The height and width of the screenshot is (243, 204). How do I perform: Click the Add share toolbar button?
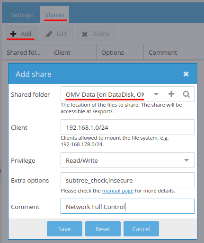pos(21,34)
